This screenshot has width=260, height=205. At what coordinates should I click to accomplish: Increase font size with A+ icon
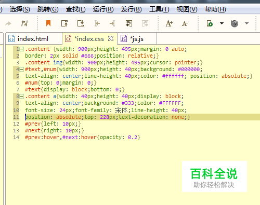pyautogui.click(x=169, y=23)
